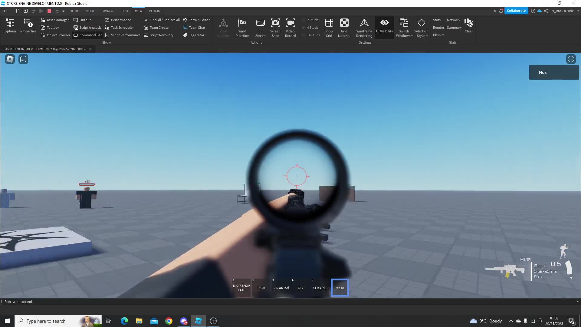Open the Selection Style dropdown
The width and height of the screenshot is (581, 327).
(422, 27)
